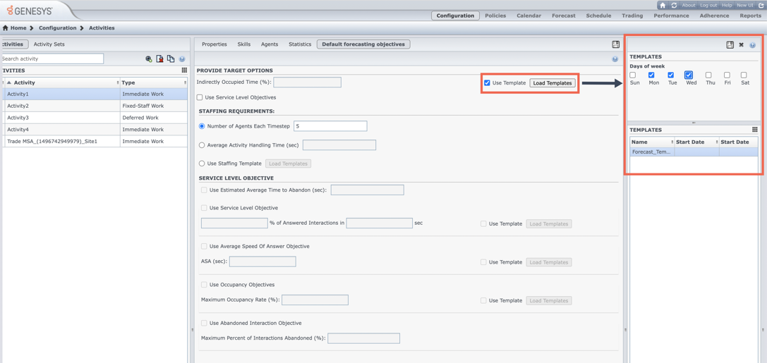Open the Templates table grid options menu
Screen dimensions: 767x363
point(754,130)
